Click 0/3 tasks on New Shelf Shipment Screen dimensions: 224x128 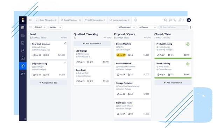tap(46, 55)
